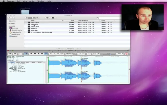
Task: Click the first magnifier zoom icon
Action: [x=51, y=54]
